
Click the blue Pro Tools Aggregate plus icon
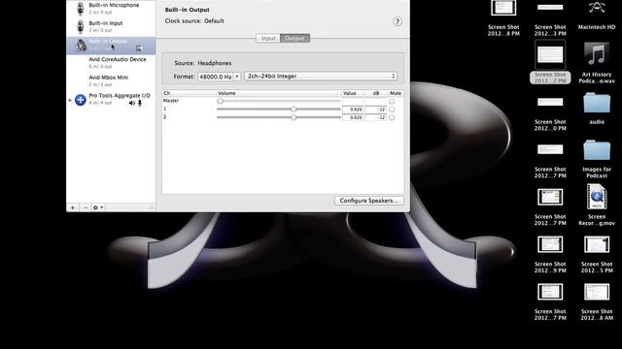pyautogui.click(x=80, y=100)
